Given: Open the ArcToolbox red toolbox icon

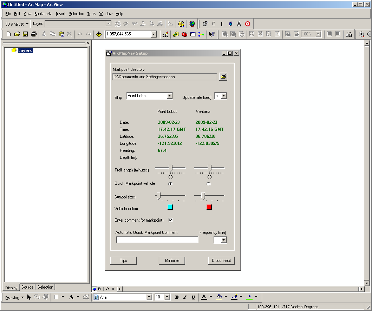Looking at the screenshot, I should click(184, 34).
